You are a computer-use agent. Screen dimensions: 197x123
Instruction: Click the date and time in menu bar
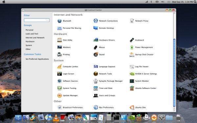[182, 2]
